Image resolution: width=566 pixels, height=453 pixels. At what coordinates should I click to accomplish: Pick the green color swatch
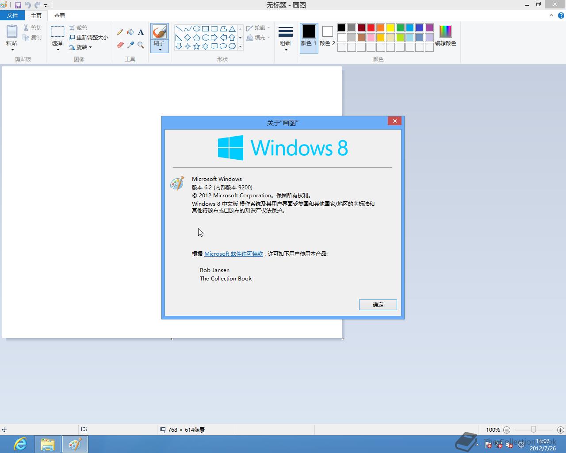(x=400, y=28)
